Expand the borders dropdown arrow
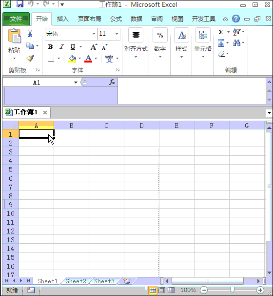Screen dimensions: 273x296 pos(59,58)
